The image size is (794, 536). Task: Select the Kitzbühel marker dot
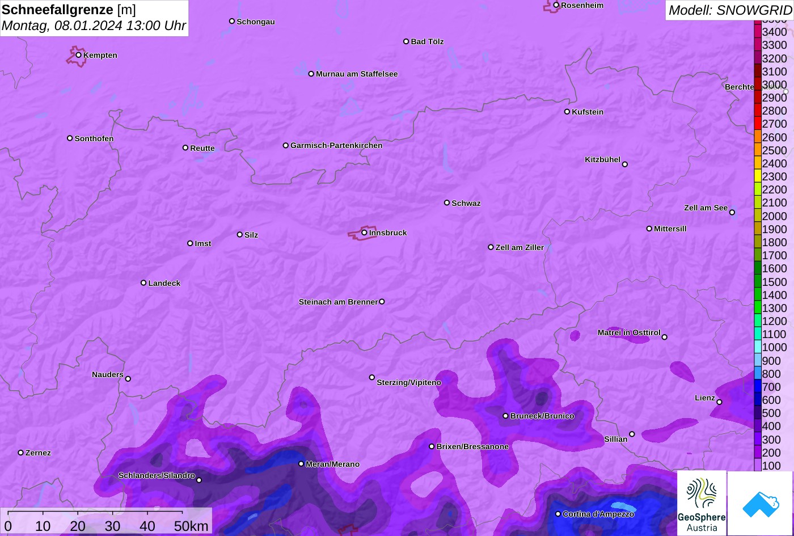coord(625,164)
